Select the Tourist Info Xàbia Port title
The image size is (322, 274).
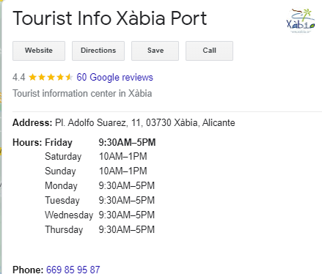pos(110,18)
